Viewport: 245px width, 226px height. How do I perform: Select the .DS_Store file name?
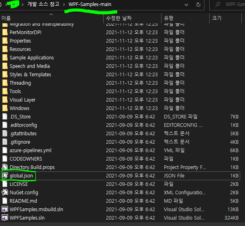pyautogui.click(x=20, y=117)
